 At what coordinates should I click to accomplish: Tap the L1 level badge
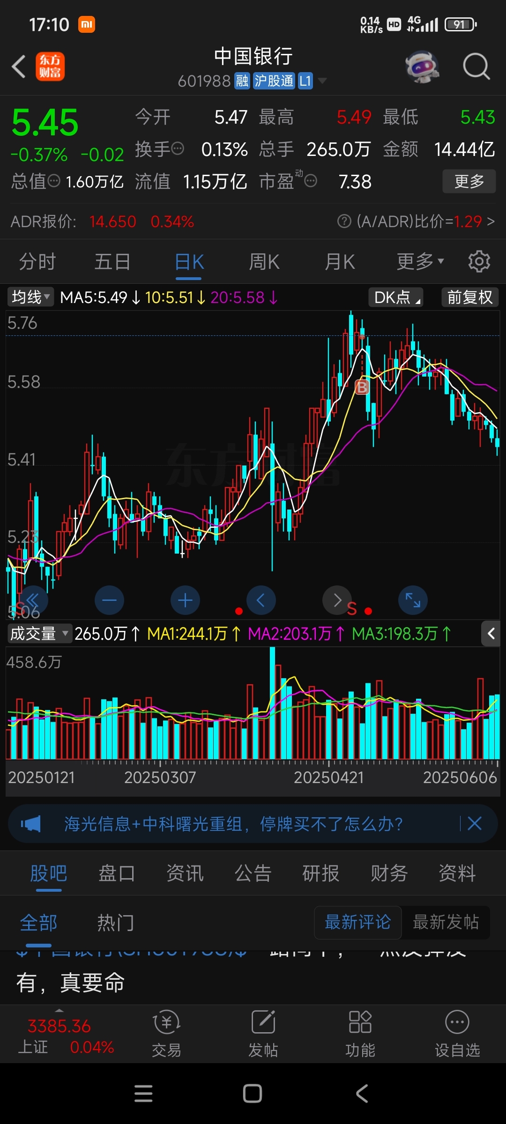305,81
